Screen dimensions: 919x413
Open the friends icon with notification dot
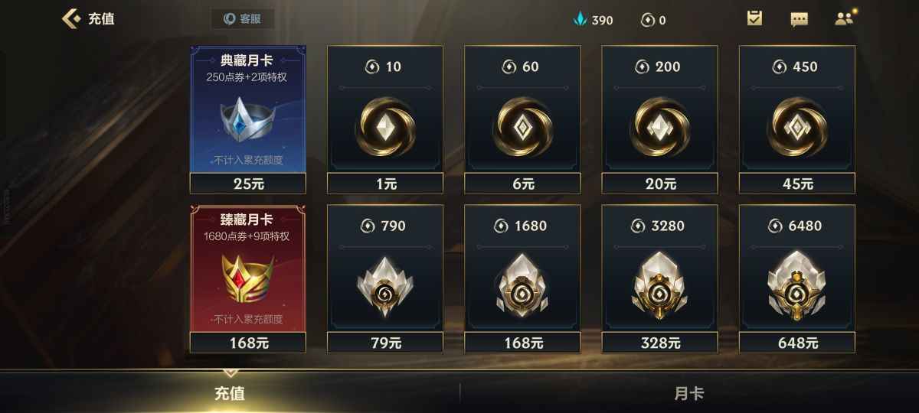844,18
